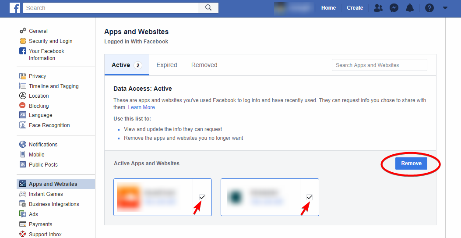Image resolution: width=461 pixels, height=238 pixels.
Task: Click the General settings gear icon
Action: click(x=23, y=31)
